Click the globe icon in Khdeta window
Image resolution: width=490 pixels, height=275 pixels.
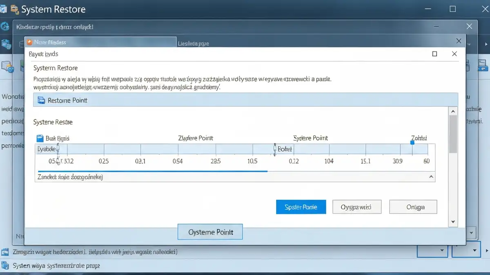click(x=5, y=26)
